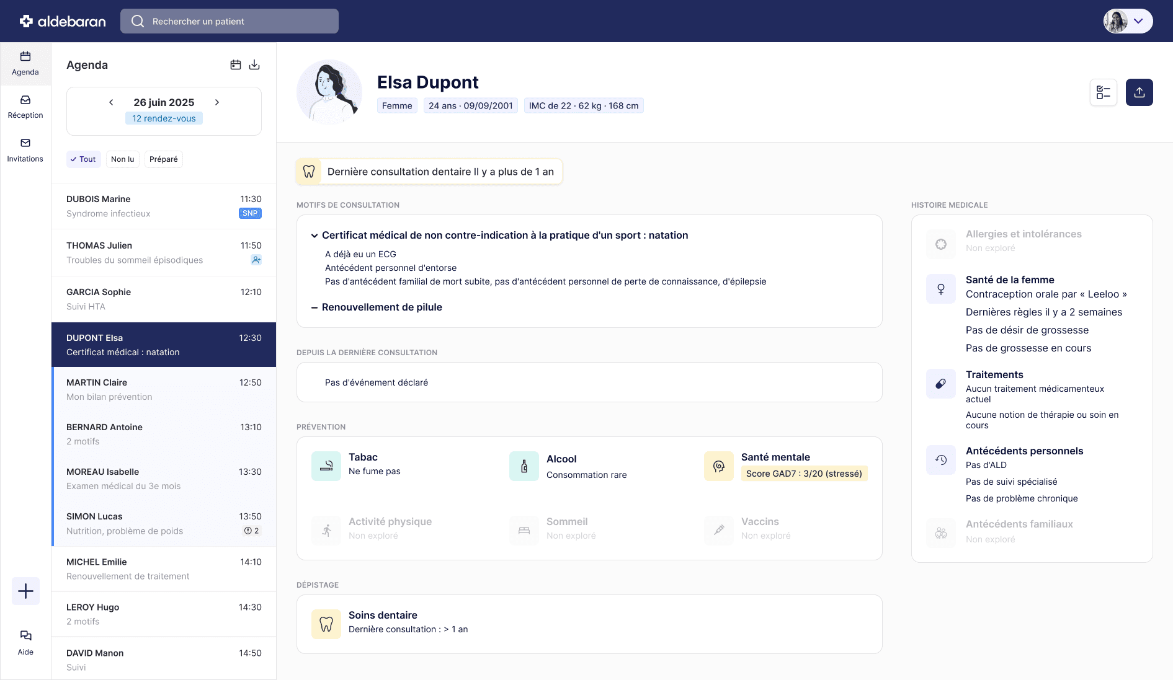Click the 12 rendez-vous badge
Viewport: 1173px width, 680px height.
point(164,118)
